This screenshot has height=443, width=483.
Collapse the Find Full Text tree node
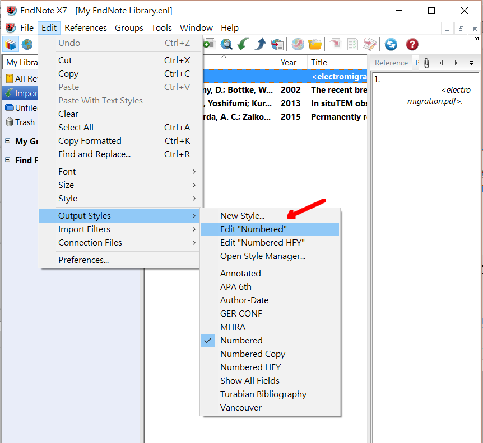click(8, 160)
